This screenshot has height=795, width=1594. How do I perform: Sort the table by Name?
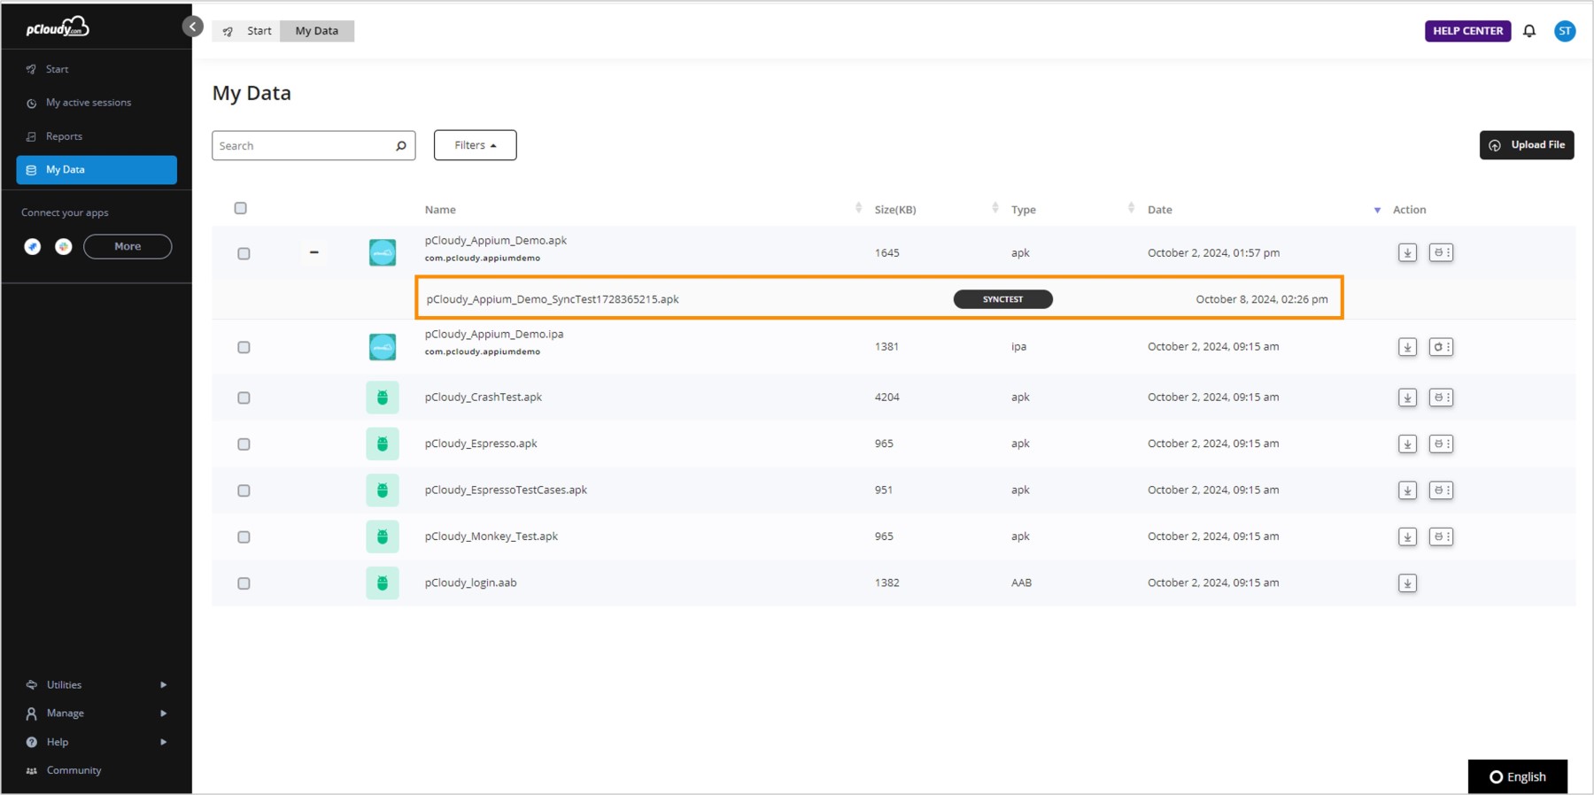pyautogui.click(x=858, y=209)
